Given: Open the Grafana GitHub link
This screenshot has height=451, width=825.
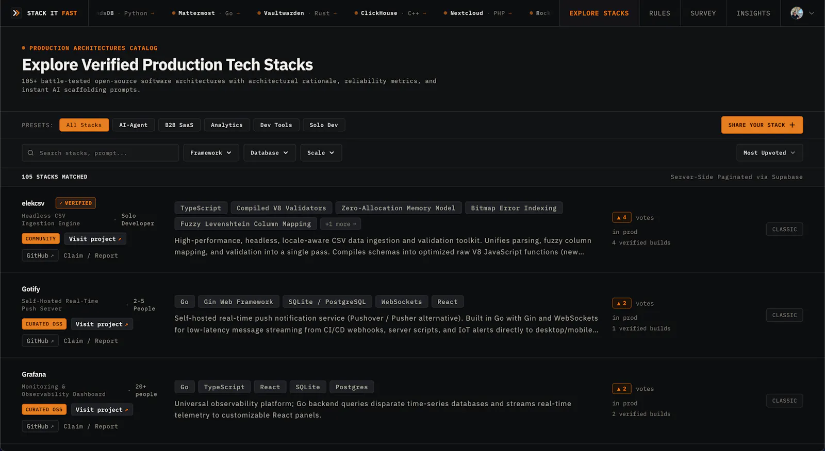Looking at the screenshot, I should tap(40, 426).
